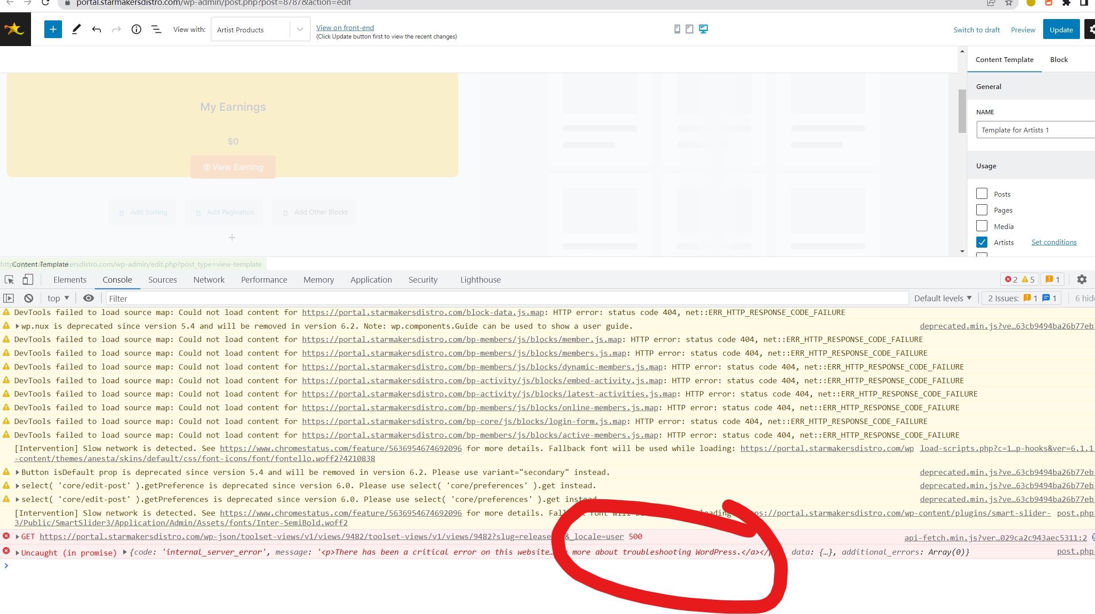This screenshot has height=614, width=1095.
Task: Click Add Other Blocks button
Action: point(314,212)
